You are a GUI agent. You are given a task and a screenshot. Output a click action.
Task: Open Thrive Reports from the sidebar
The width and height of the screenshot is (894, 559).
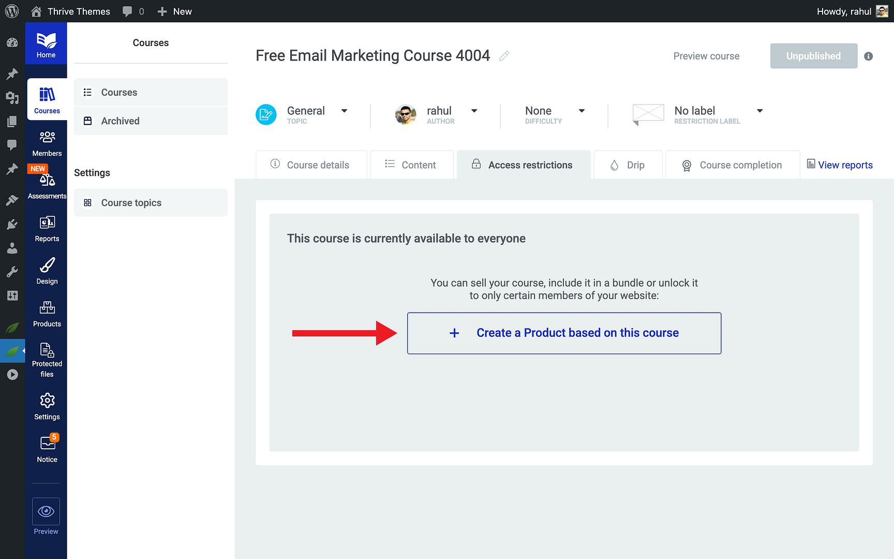(47, 227)
